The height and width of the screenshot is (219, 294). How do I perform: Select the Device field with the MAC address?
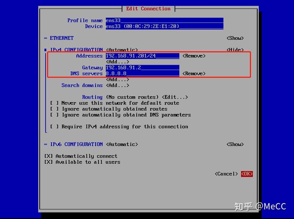(165, 26)
